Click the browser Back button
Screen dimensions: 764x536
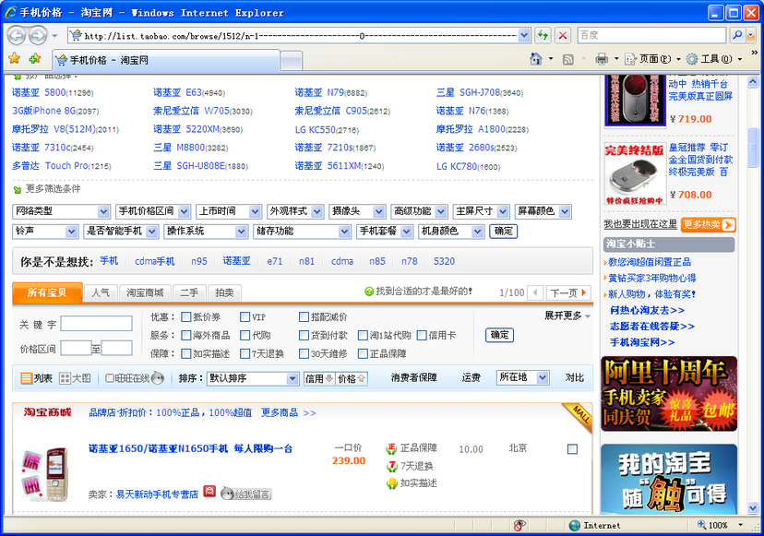[18, 35]
